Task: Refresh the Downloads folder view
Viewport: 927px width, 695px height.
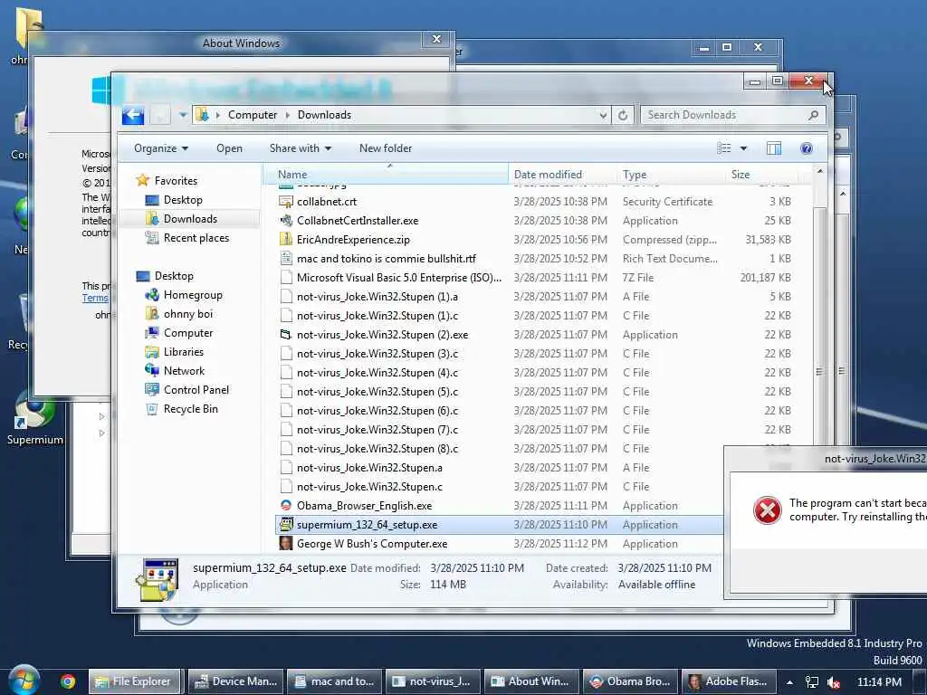Action: [x=623, y=115]
